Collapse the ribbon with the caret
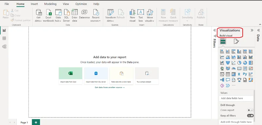Viewport: 262px width, 125px height. 260,25
